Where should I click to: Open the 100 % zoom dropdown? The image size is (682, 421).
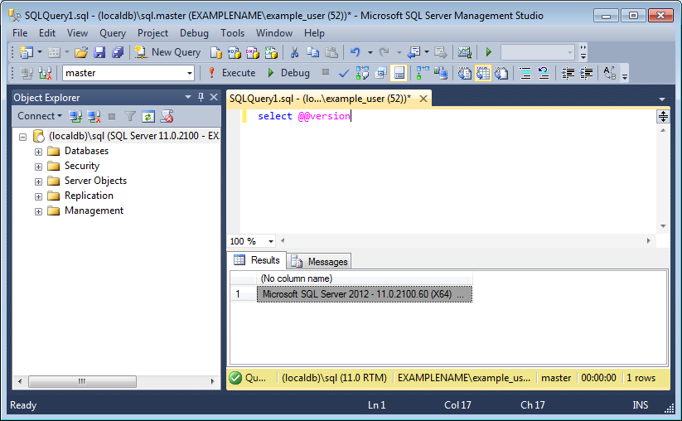270,241
